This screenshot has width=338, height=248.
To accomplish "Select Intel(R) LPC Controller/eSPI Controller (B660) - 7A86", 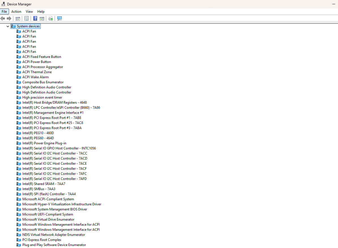I will click(x=61, y=108).
